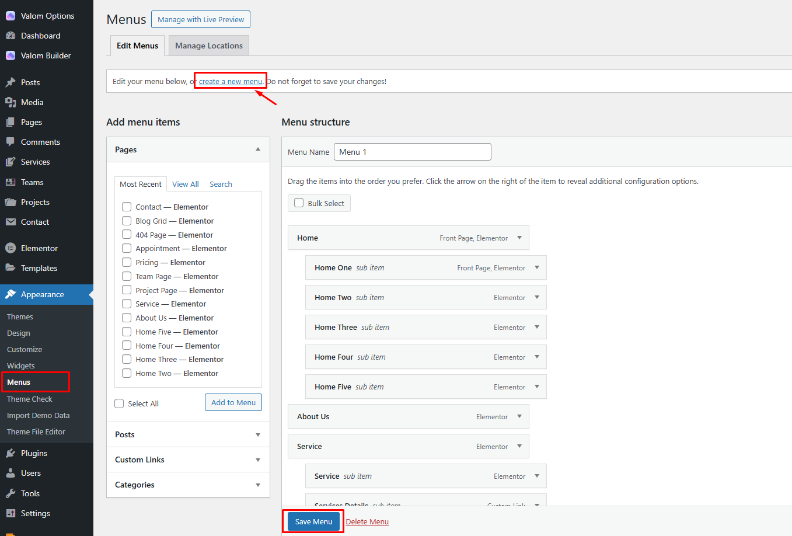
Task: Open Media via its sidebar icon
Action: [11, 102]
